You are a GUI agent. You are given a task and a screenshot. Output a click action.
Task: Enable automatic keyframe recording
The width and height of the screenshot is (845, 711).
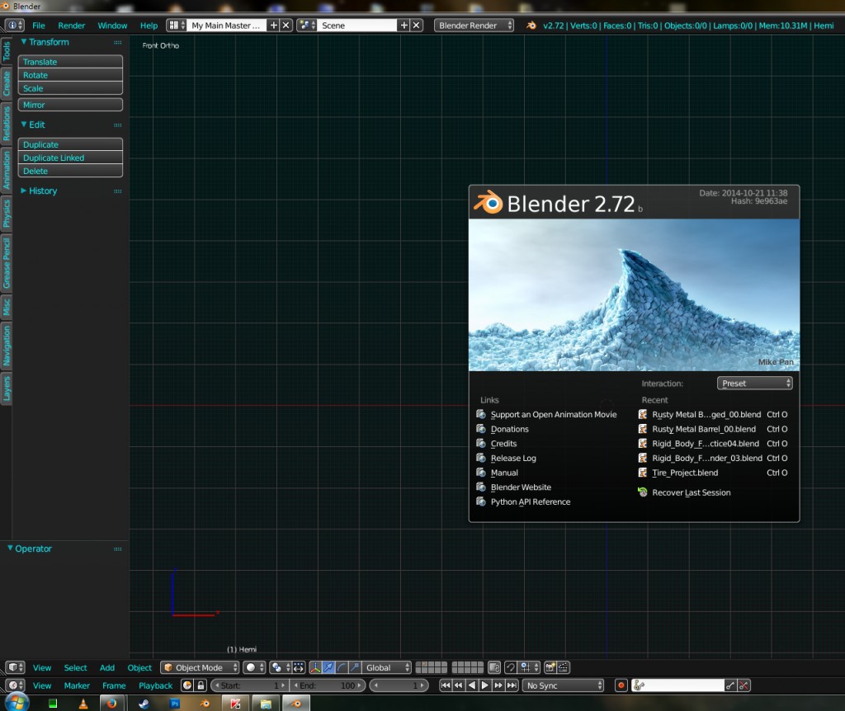click(x=621, y=685)
